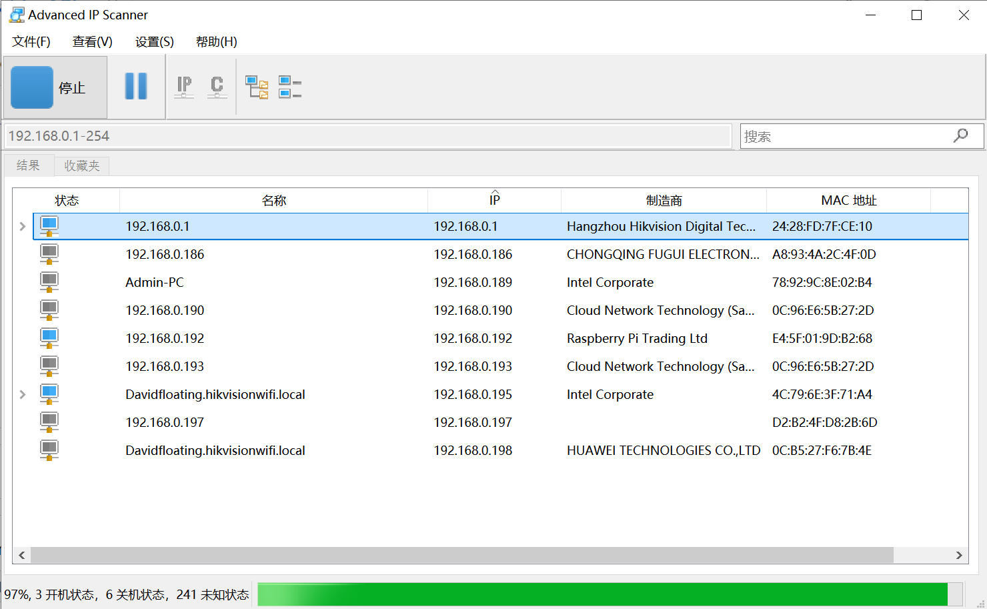The height and width of the screenshot is (609, 987).
Task: Click the IP cell 192.168.0.190
Action: 473,310
